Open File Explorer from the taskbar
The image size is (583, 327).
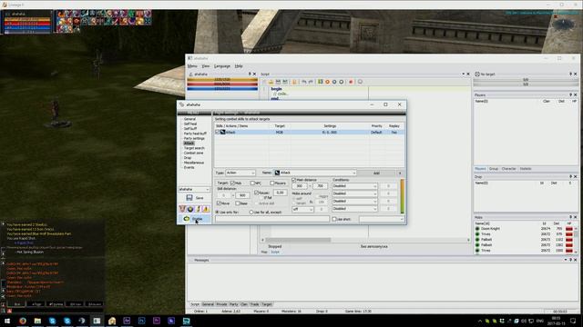pos(37,321)
